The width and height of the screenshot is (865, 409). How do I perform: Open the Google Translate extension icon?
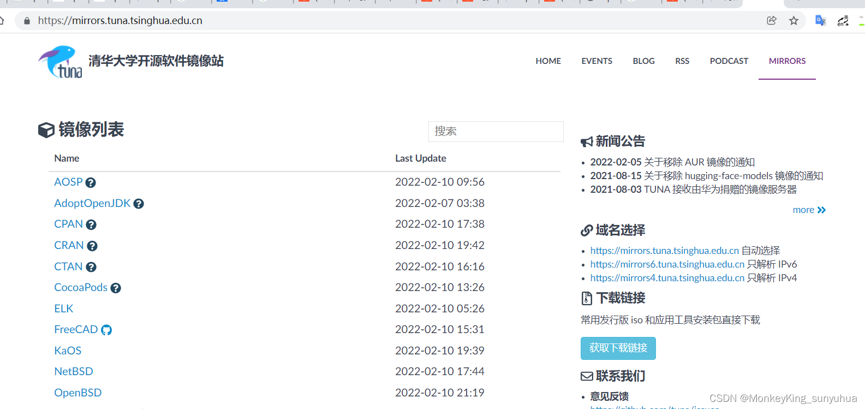820,21
